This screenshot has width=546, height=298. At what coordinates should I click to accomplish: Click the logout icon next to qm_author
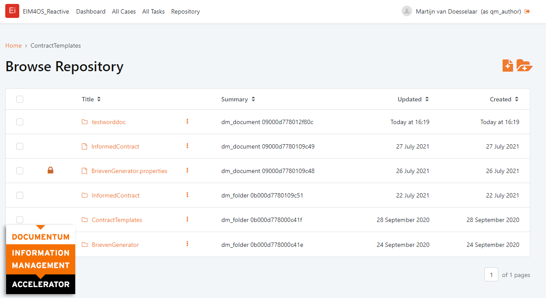tap(527, 11)
